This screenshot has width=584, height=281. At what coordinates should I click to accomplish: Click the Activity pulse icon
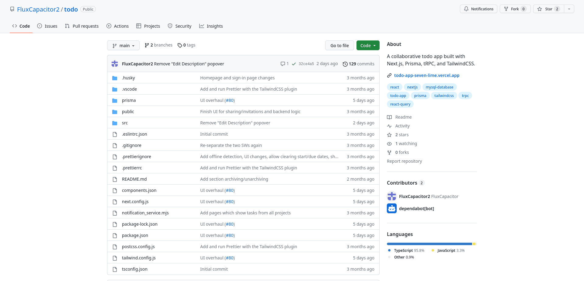point(390,126)
